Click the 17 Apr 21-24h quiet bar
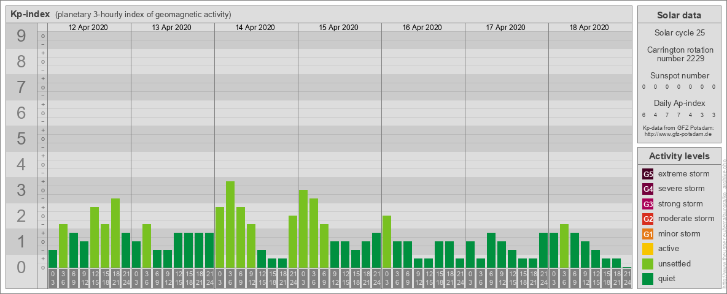Viewport: 727px width, 294px height. (543, 250)
